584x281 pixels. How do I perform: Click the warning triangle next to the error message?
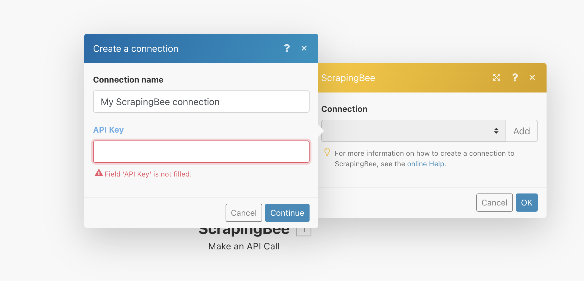point(98,174)
